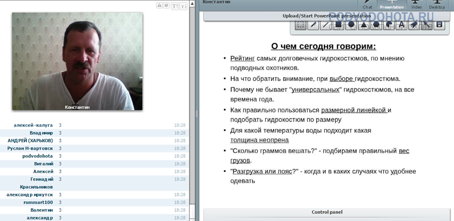Select the rectangular selection tool

click(x=300, y=25)
